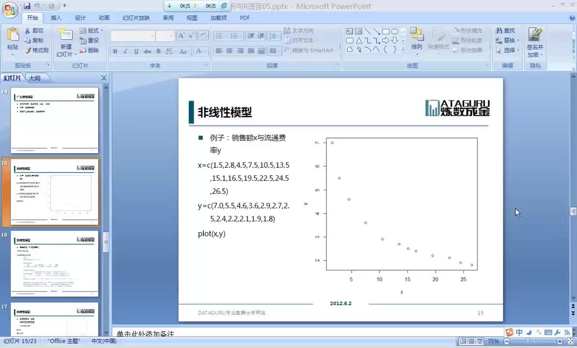Zoom in with the plus button

coord(560,341)
